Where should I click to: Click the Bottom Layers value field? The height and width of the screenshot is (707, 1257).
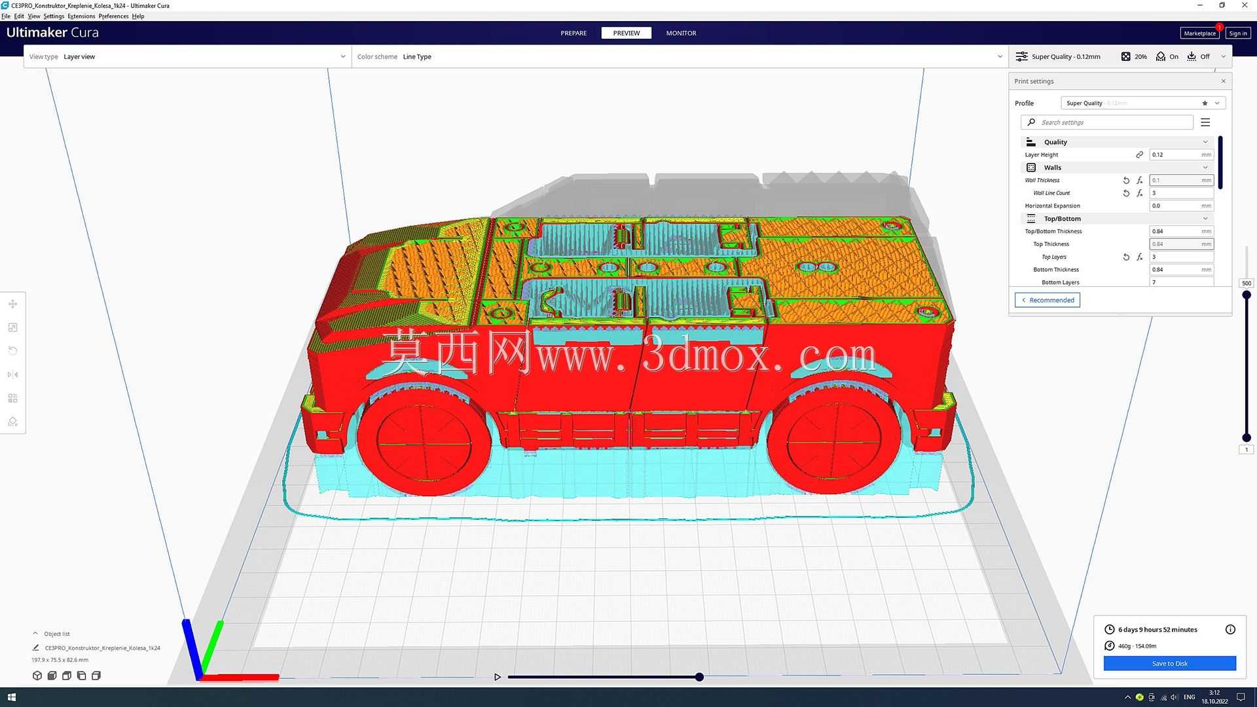pos(1182,282)
